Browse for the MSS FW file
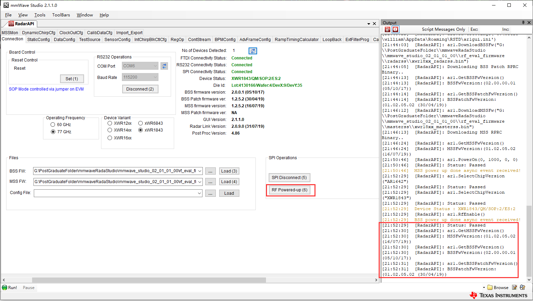533x301 pixels. 210,182
